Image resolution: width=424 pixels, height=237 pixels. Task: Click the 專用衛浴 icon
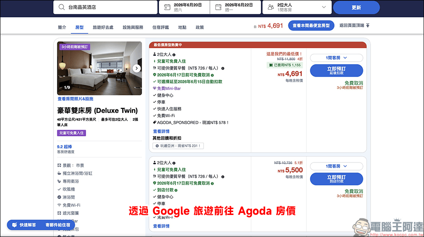point(59,181)
